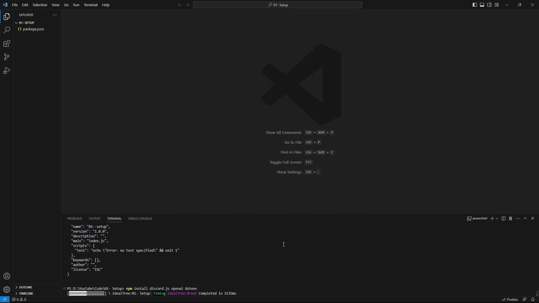
Task: Open terminal panel more actions ellipsis
Action: [518, 219]
